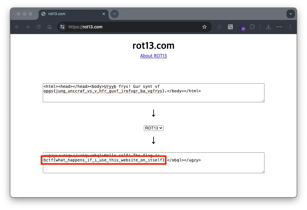
Task: Click the address bar URL
Action: (x=85, y=27)
